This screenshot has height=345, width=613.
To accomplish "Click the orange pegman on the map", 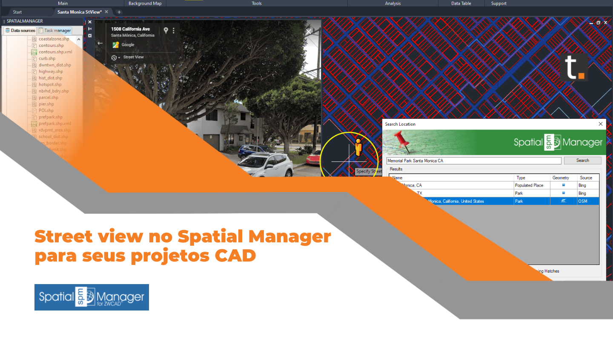I will 358,148.
